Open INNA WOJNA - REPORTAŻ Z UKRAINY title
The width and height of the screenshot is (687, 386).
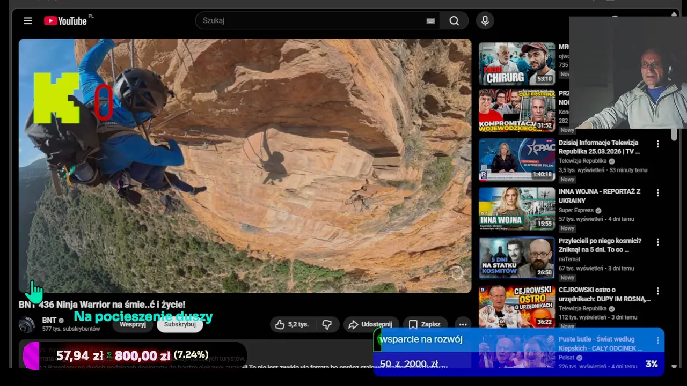[x=600, y=196]
